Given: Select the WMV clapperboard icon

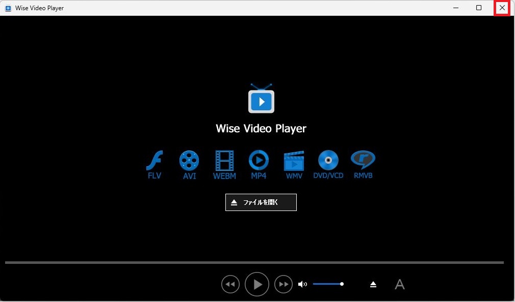Looking at the screenshot, I should click(294, 161).
